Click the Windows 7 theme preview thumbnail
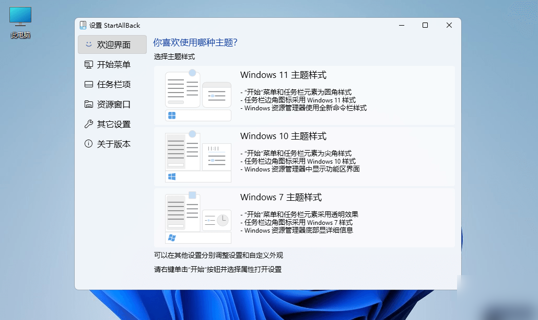The image size is (538, 320). (x=198, y=218)
